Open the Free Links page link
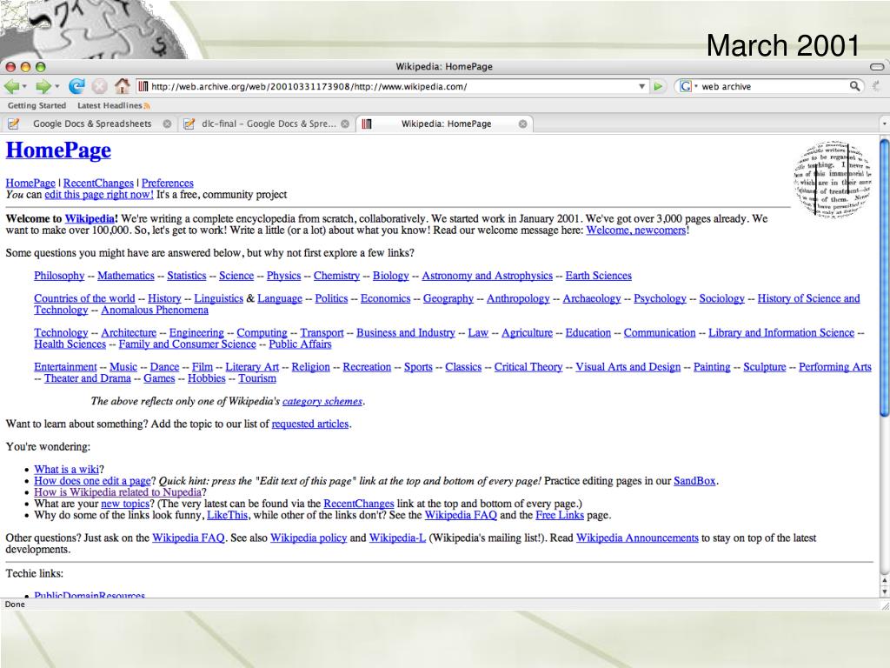The width and height of the screenshot is (890, 668). pos(560,515)
